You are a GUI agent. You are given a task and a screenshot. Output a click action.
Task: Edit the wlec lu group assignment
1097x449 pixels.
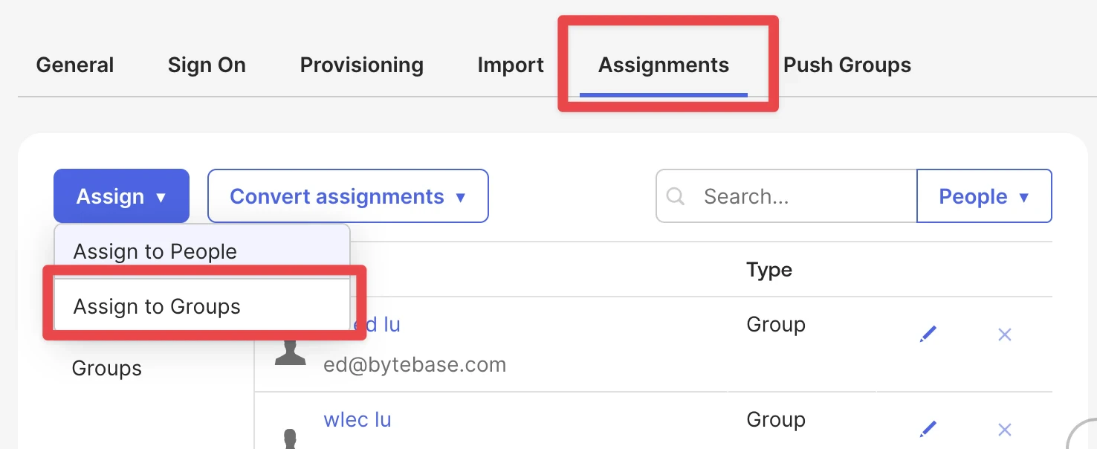click(x=928, y=428)
